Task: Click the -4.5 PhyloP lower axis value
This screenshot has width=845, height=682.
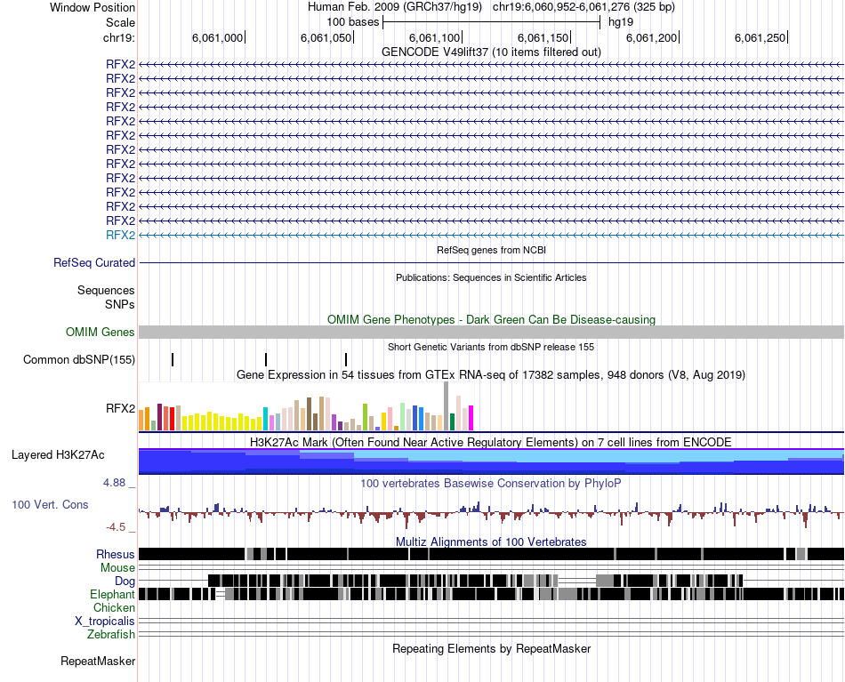Action: coord(116,527)
